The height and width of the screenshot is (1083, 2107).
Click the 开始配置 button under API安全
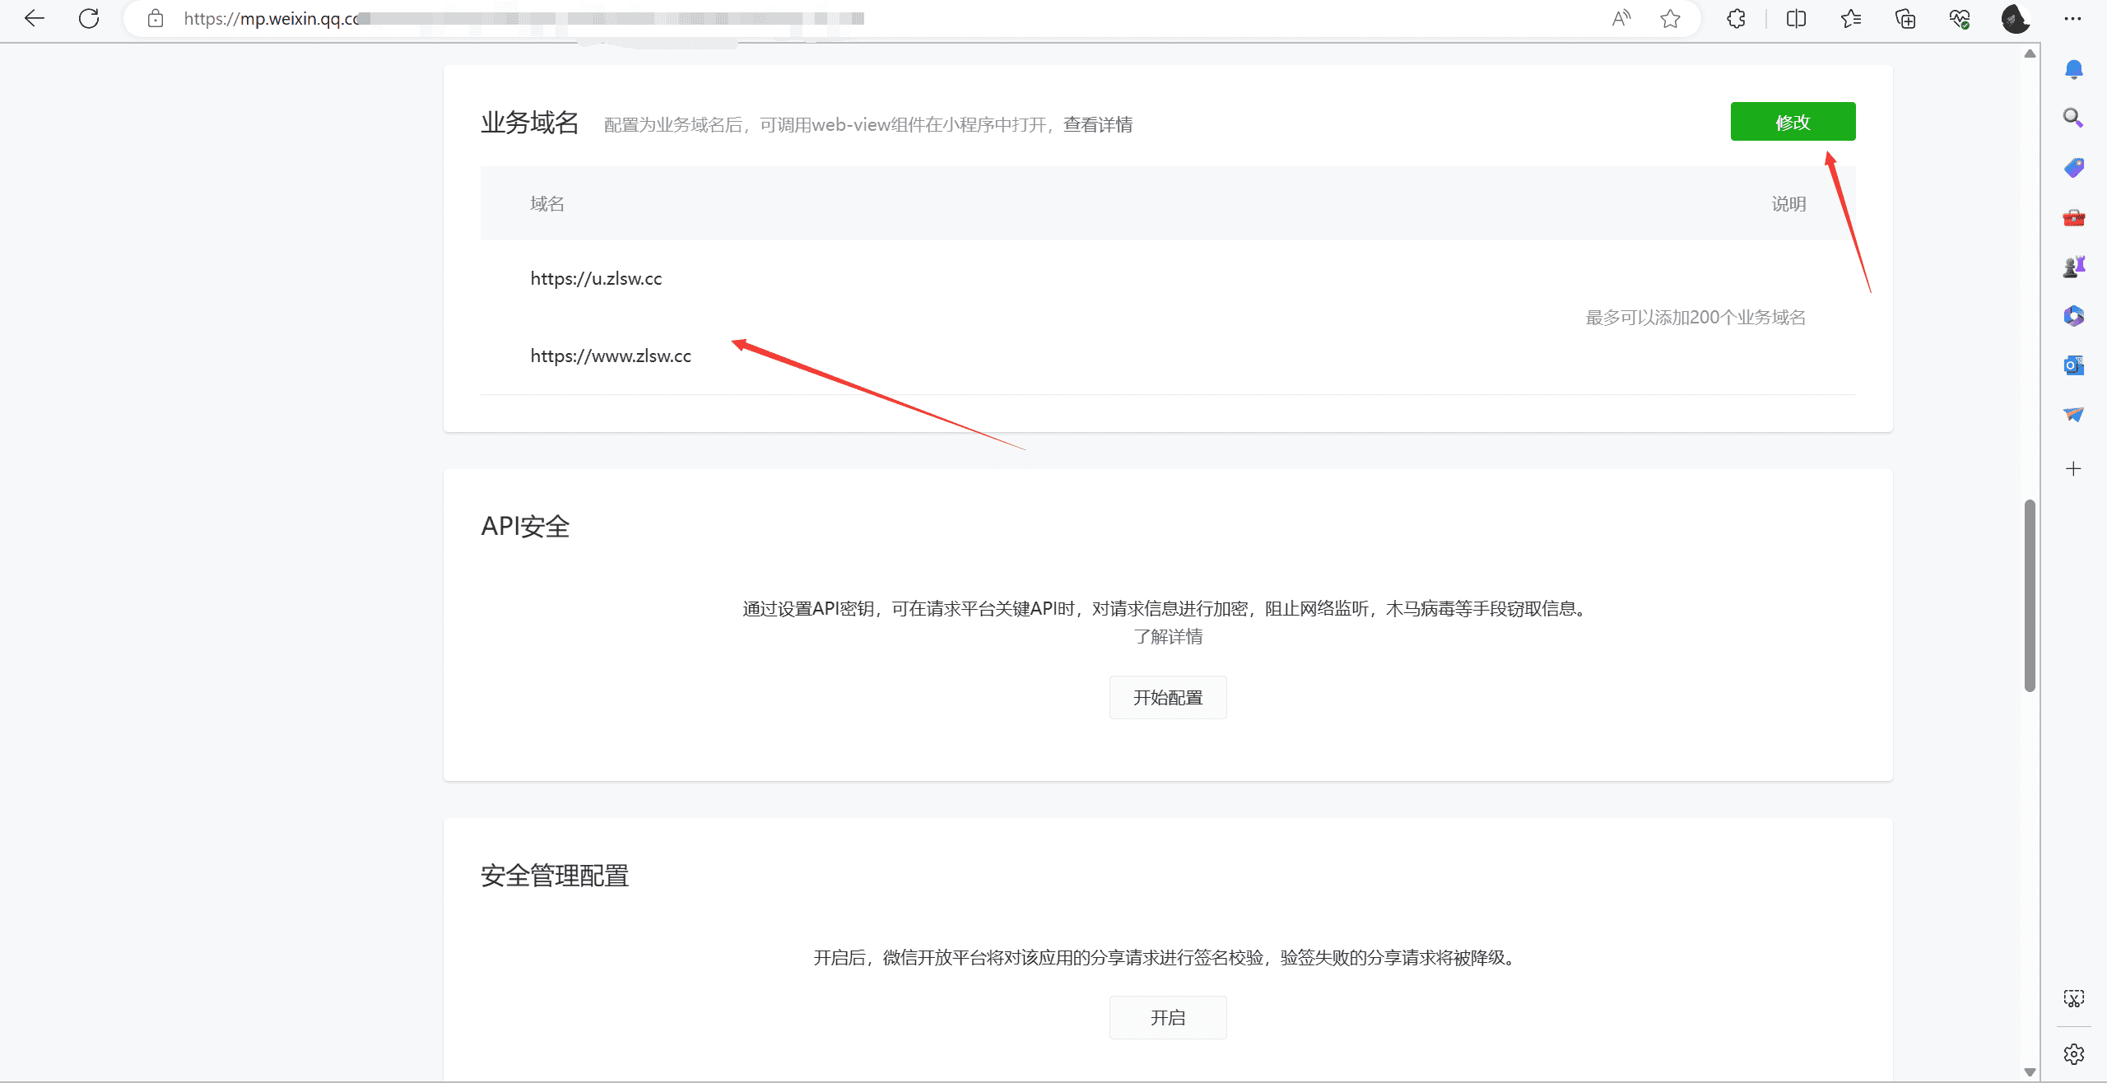point(1168,696)
